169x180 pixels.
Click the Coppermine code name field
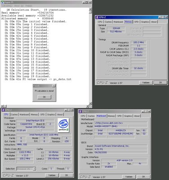point(26,124)
